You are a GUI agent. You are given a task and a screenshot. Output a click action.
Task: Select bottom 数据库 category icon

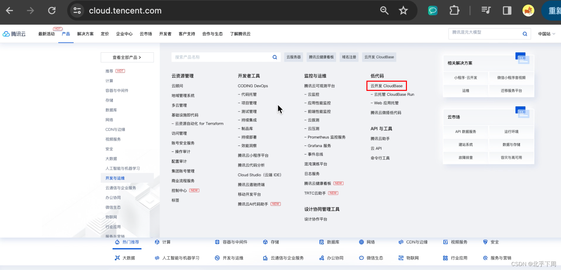coord(322,242)
